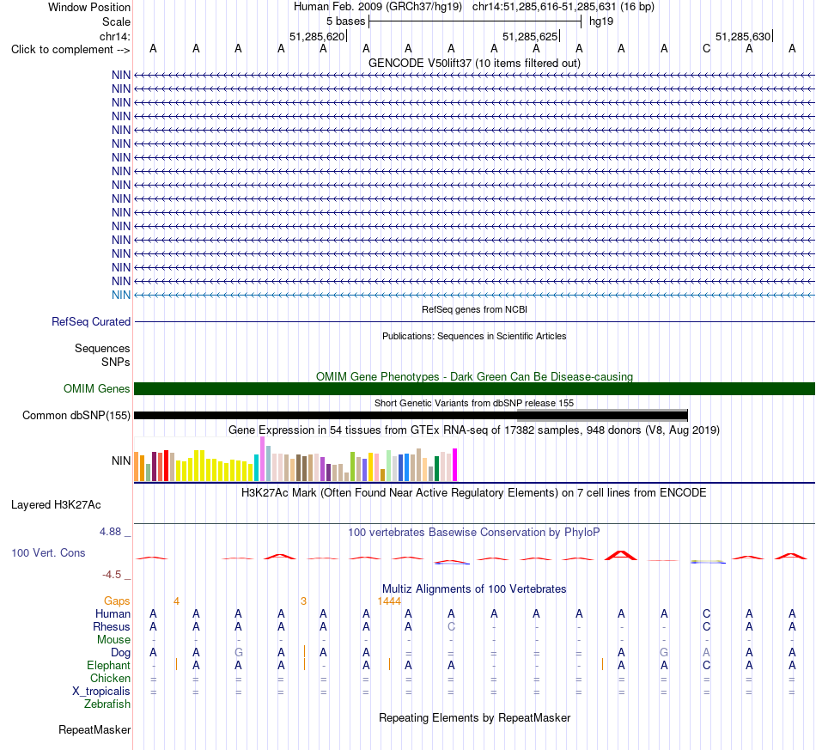Open RefSeq genes from NCBI track title
The height and width of the screenshot is (750, 816).
click(474, 309)
